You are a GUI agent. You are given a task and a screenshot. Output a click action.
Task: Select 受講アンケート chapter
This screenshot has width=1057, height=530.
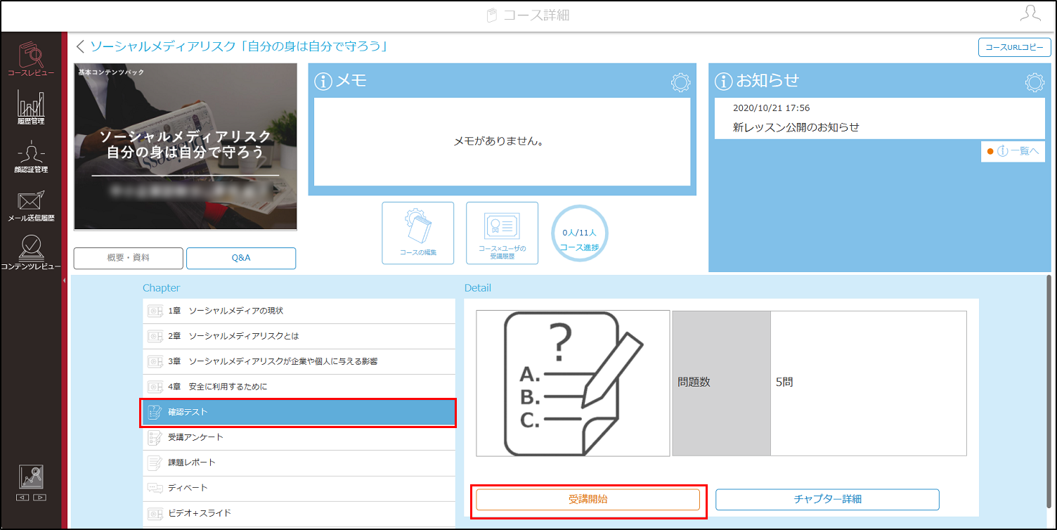[299, 437]
